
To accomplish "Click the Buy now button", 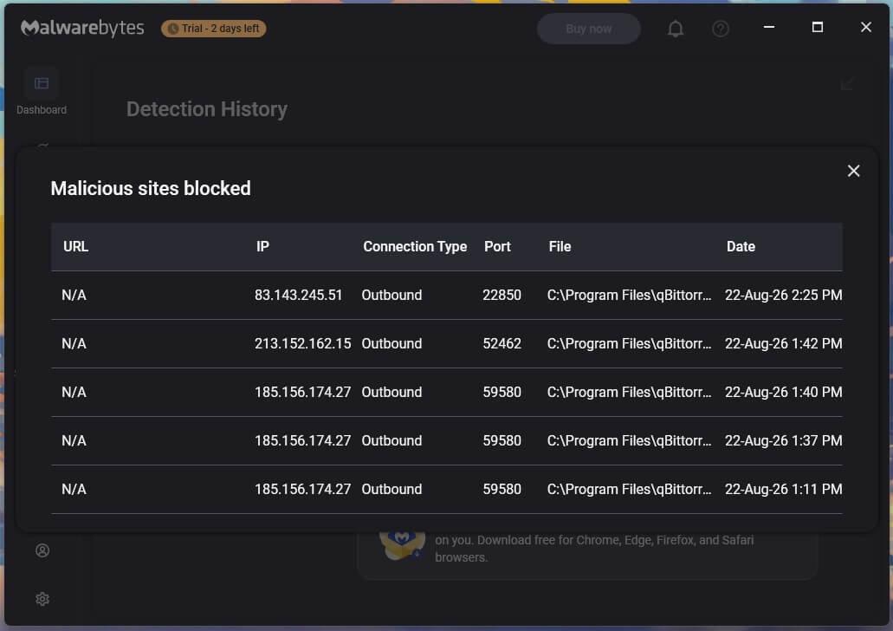I will pos(589,29).
